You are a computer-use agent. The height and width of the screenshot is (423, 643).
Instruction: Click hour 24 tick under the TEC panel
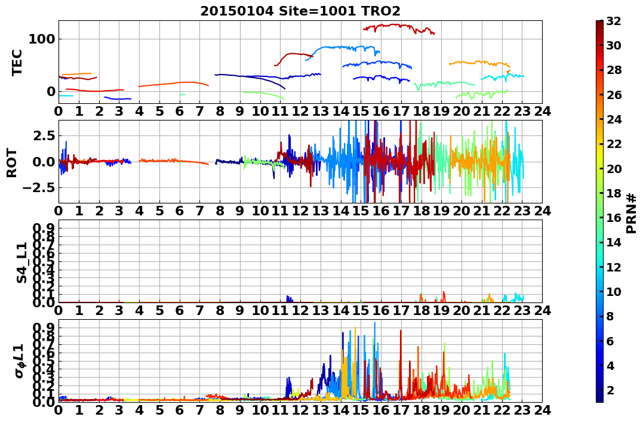click(x=542, y=112)
